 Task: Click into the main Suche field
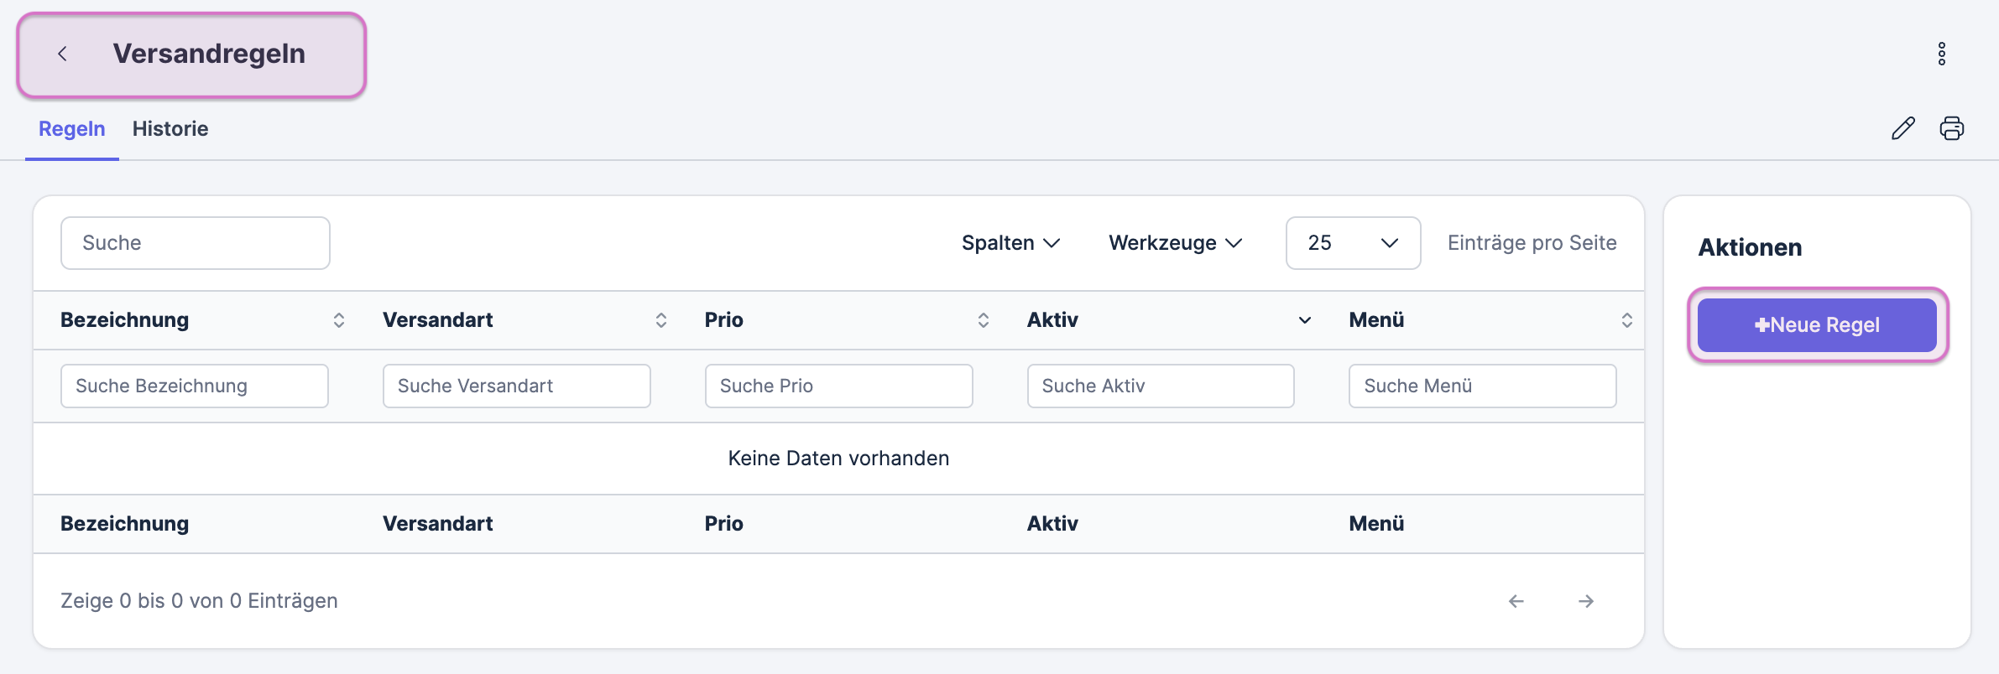(x=195, y=243)
